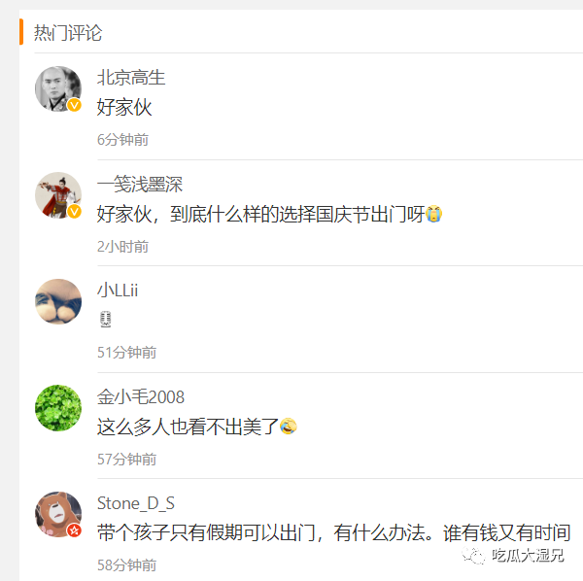
Task: Click the microphone emoji in the 小LLii comment
Action: (106, 320)
